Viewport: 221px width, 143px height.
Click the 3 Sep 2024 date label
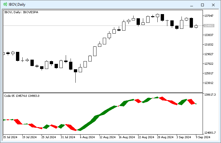tap(184, 137)
